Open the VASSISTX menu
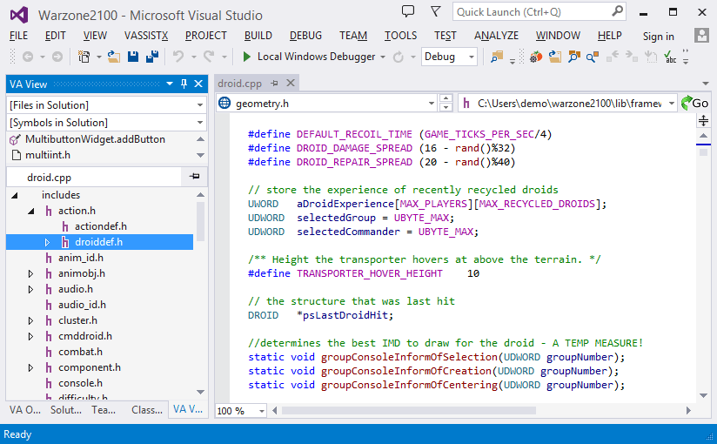717x444 pixels. [146, 36]
